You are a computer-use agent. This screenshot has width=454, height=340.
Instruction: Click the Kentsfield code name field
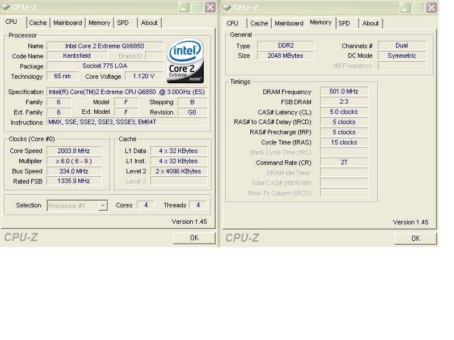point(77,56)
